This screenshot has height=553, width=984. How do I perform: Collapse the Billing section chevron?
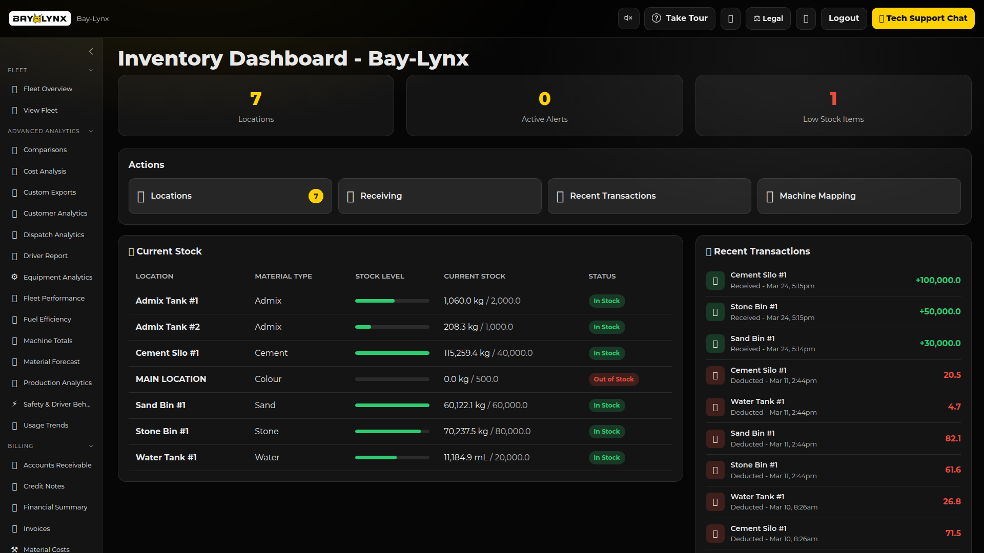[x=91, y=446]
